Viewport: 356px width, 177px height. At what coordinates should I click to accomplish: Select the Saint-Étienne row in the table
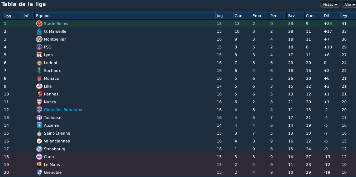click(x=179, y=133)
